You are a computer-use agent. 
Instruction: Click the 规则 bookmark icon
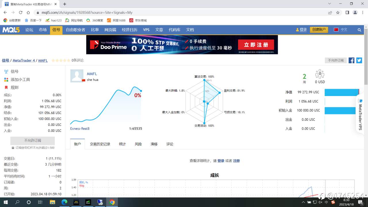point(6,87)
